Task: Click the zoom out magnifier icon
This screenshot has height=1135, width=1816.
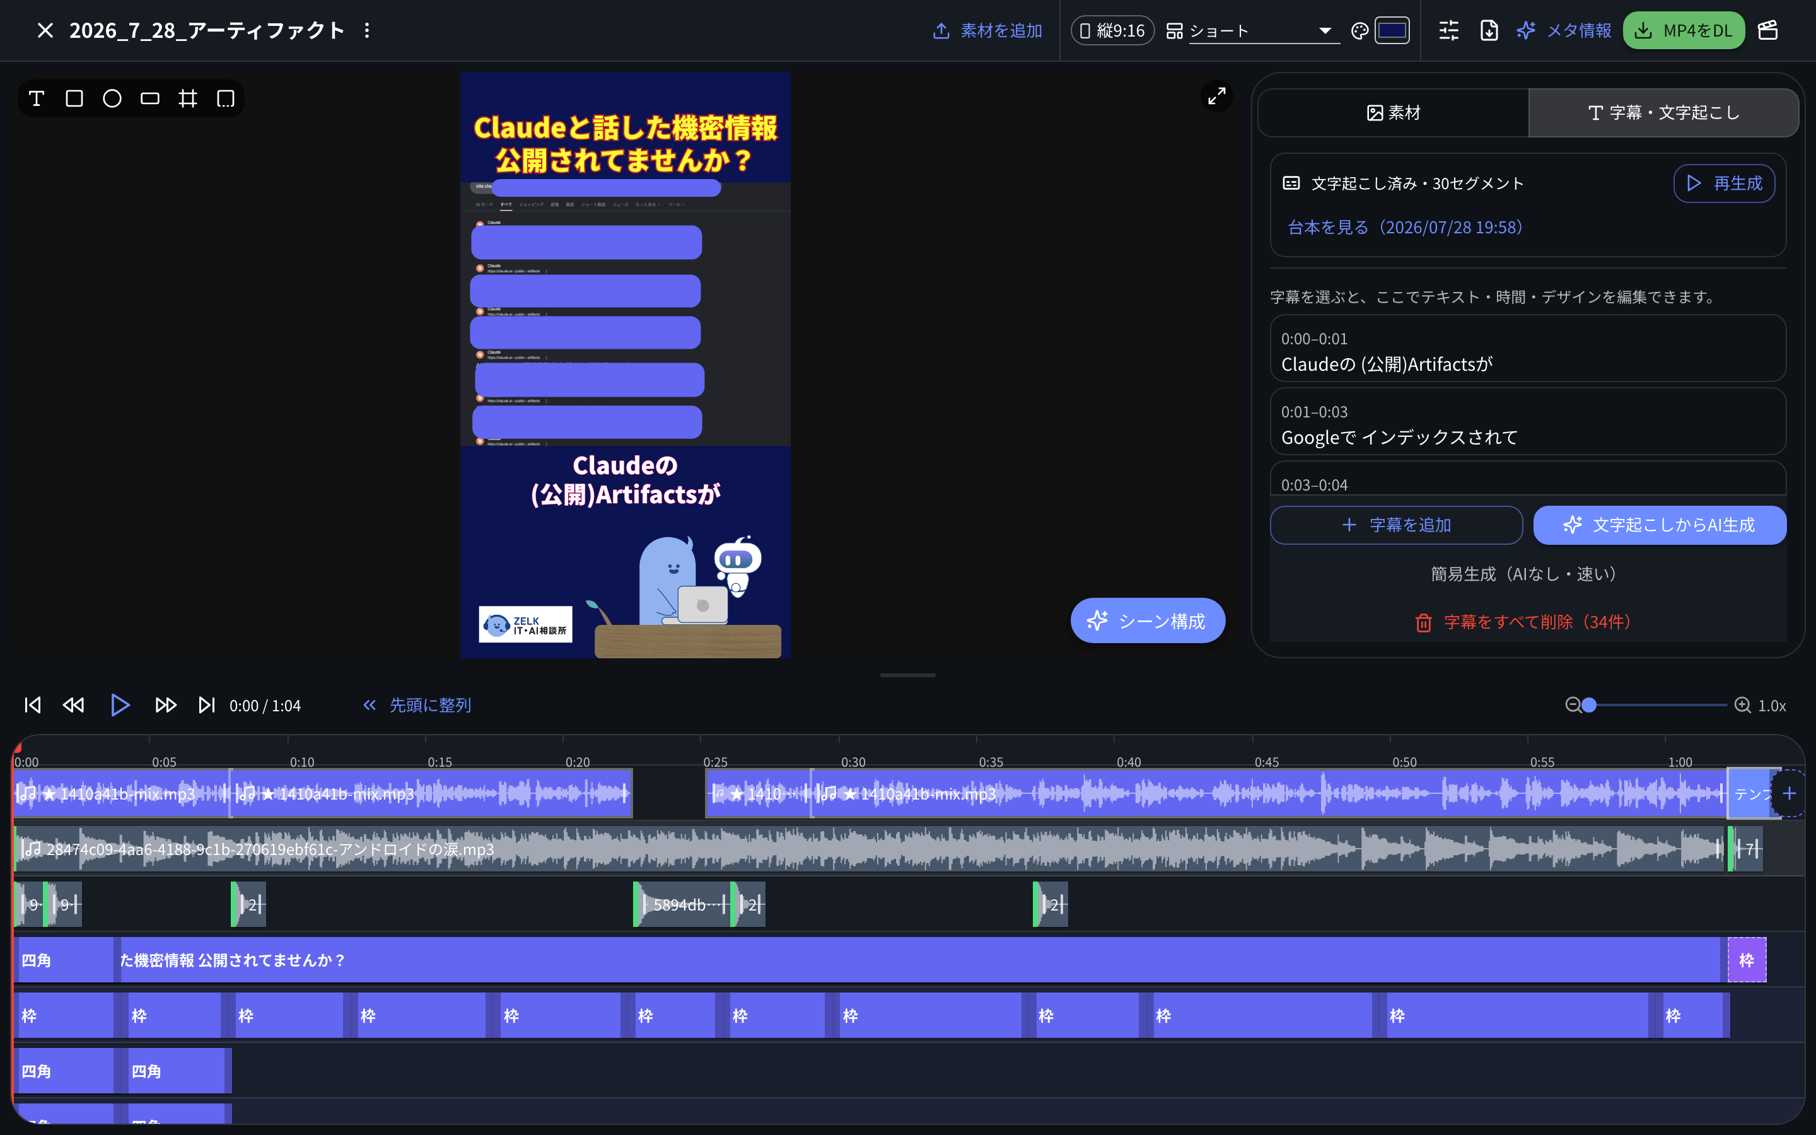Action: click(x=1573, y=706)
